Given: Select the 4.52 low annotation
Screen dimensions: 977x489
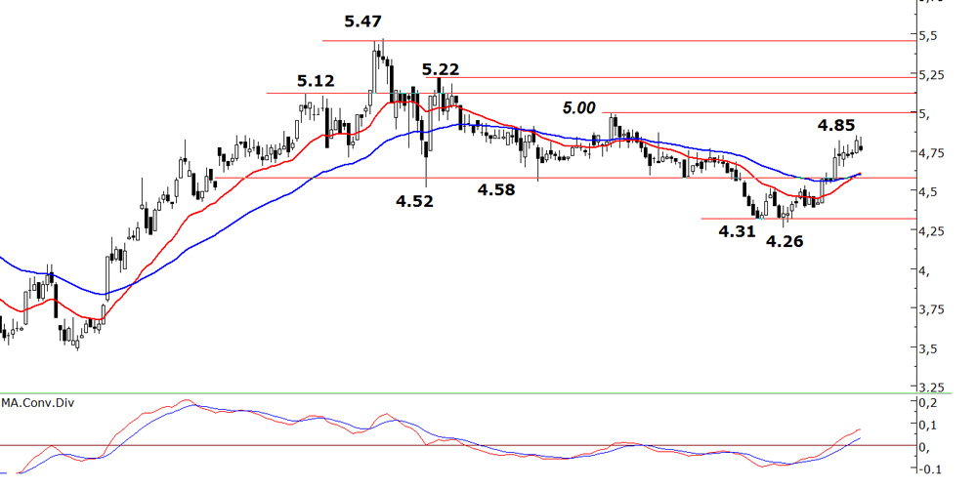Looking at the screenshot, I should point(414,201).
